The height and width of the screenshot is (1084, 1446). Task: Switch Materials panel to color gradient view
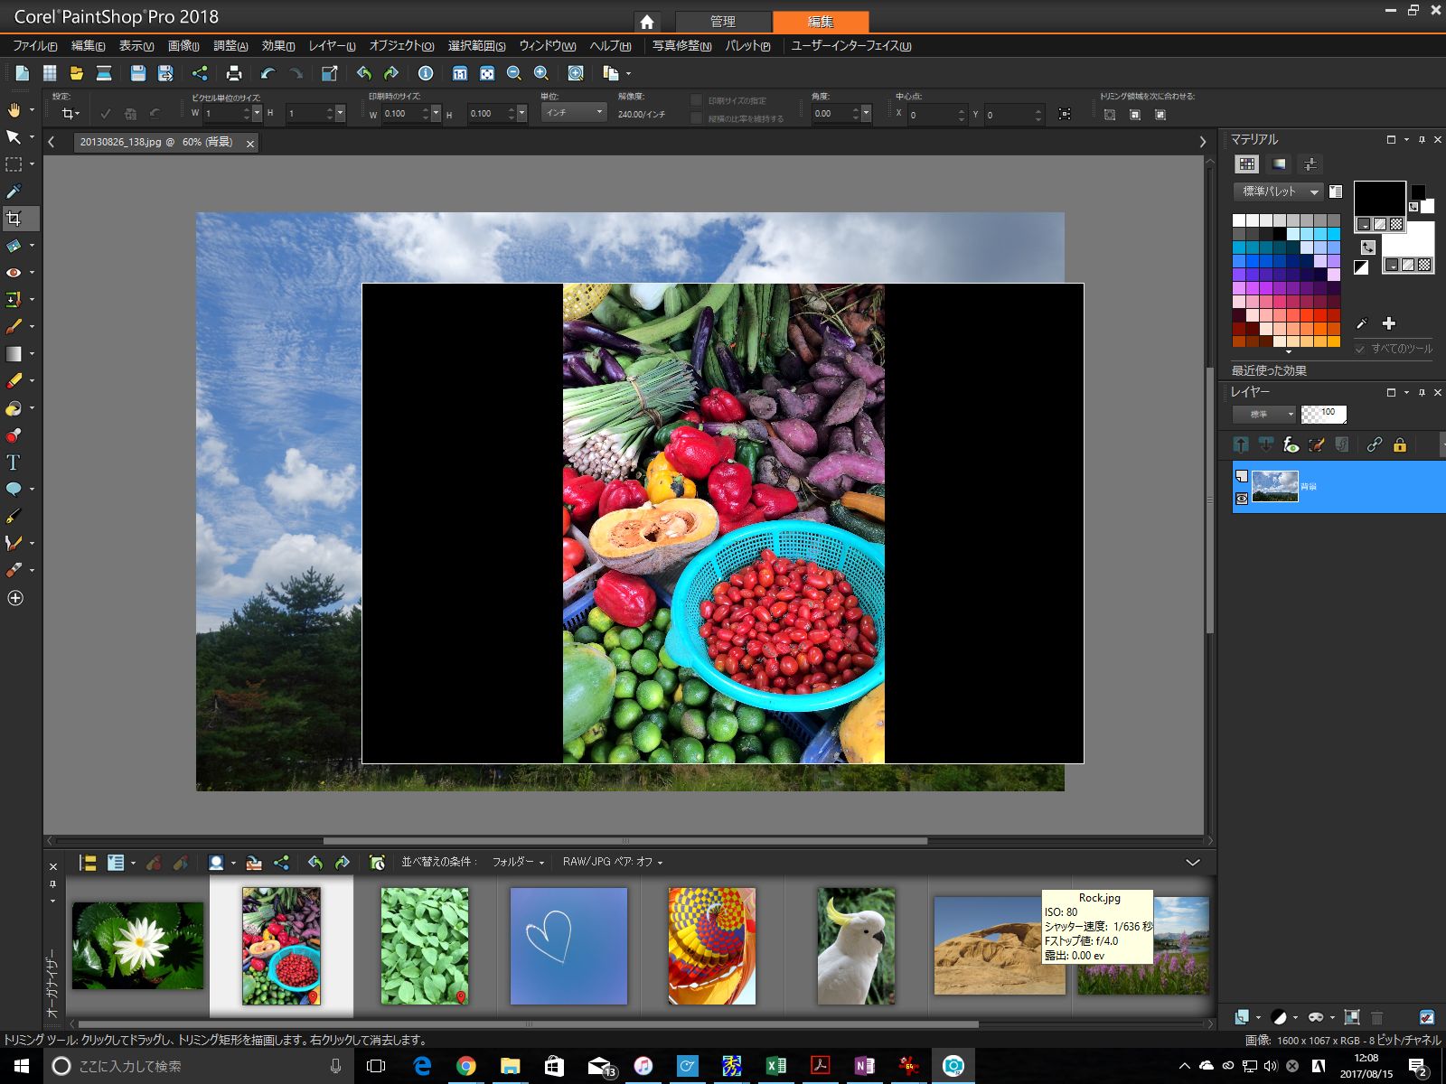pyautogui.click(x=1279, y=164)
